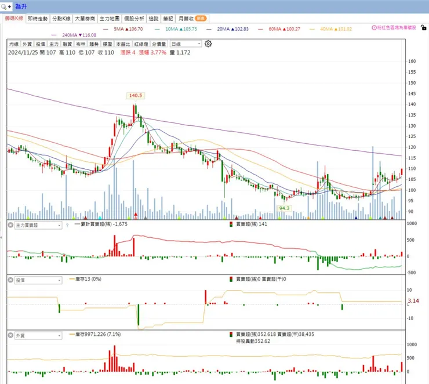The width and height of the screenshot is (429, 384).
Task: Click the 庫存9971.226 (7.1%) legend
Action: pos(95,335)
